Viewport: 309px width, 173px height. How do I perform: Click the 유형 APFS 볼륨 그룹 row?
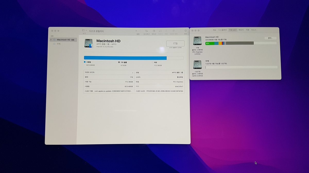159,72
